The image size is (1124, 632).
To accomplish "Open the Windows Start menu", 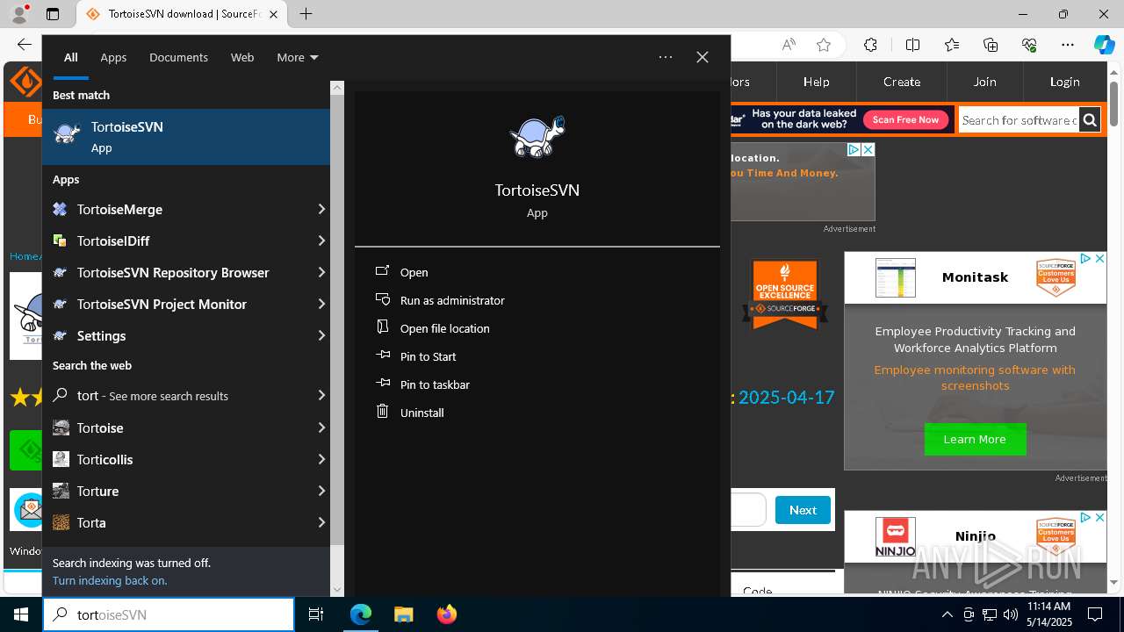I will click(x=21, y=614).
